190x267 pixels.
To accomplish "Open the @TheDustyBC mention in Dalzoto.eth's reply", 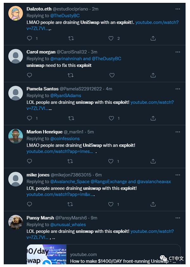I will click(65, 16).
